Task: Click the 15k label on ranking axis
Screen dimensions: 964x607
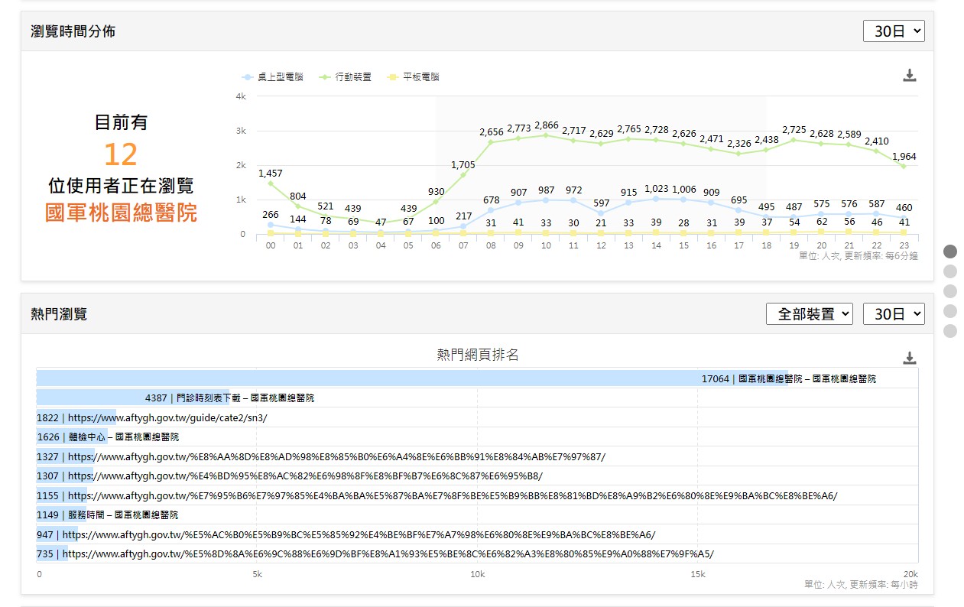Action: [697, 574]
